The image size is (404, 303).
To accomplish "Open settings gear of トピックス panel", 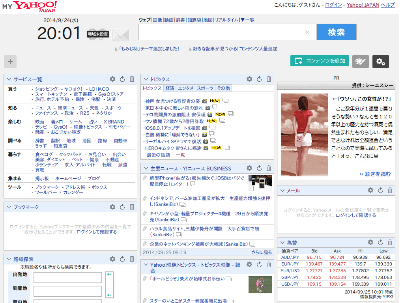I will [x=249, y=79].
